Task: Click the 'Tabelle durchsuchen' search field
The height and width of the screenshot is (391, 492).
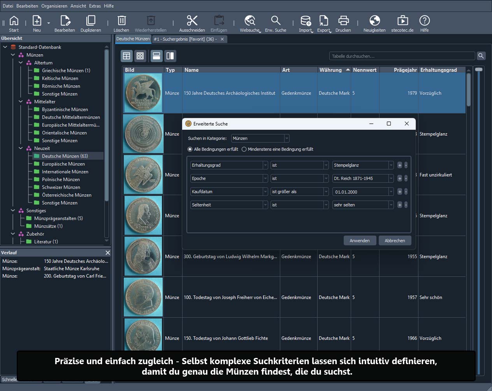Action: [x=402, y=56]
